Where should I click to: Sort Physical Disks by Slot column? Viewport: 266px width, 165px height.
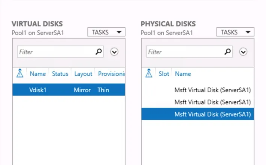(164, 74)
